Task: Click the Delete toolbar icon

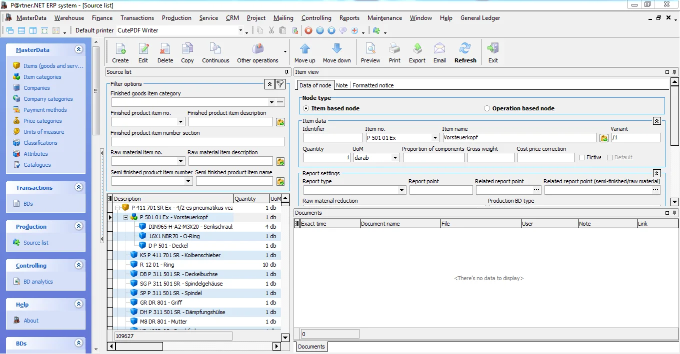Action: [165, 49]
